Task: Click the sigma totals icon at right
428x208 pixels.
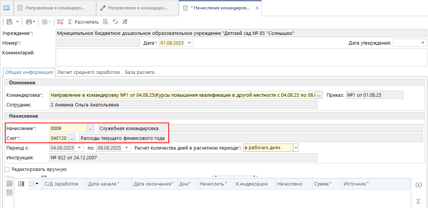Action: tap(418, 201)
